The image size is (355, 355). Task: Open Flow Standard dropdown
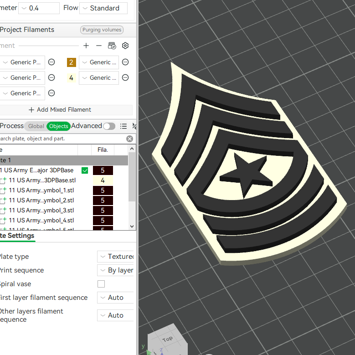[x=103, y=8]
